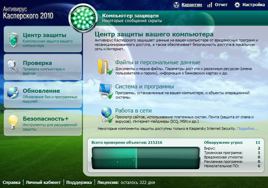The width and height of the screenshot is (268, 188).
Task: Switch to the Проверка tab
Action: [x=43, y=67]
